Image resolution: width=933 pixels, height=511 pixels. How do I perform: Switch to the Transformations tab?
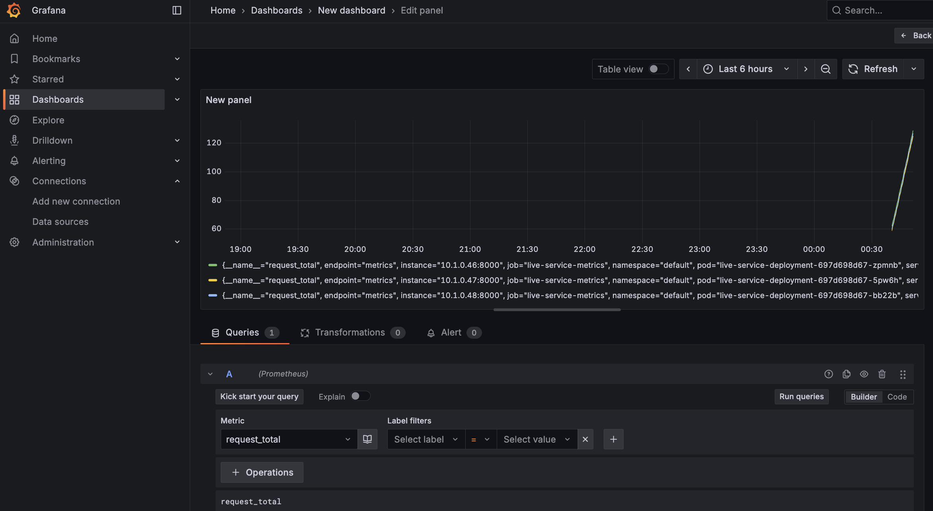click(350, 333)
